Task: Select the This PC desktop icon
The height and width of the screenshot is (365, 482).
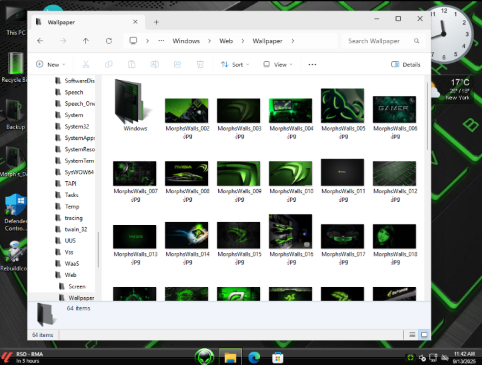Action: click(15, 21)
